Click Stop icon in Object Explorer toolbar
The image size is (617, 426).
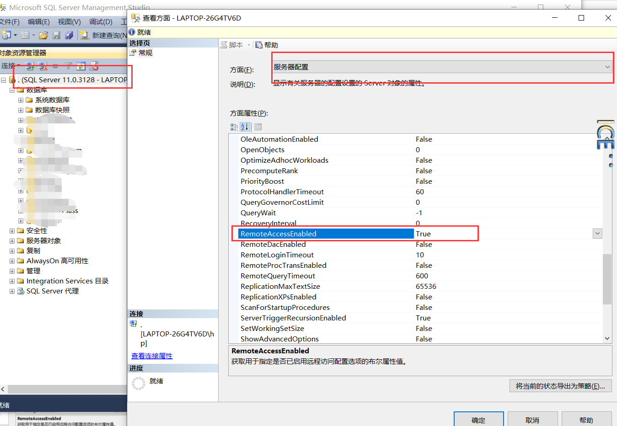coord(55,66)
